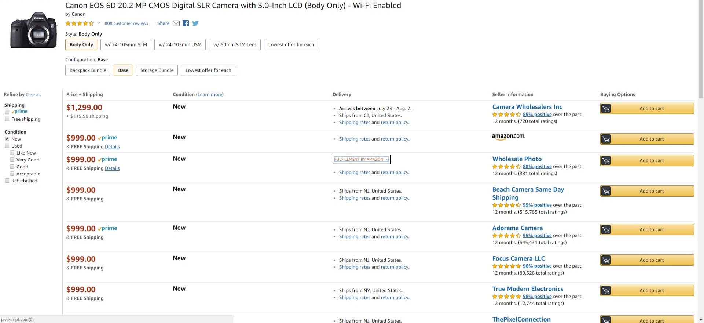Select the Body Only style
Screen dimensions: 704x323
pos(81,45)
